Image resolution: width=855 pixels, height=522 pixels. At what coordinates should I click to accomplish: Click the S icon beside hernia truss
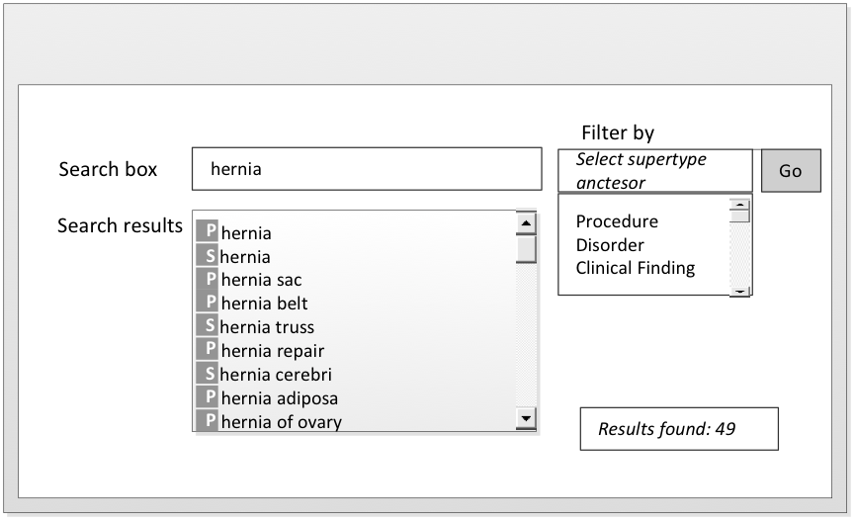point(207,326)
